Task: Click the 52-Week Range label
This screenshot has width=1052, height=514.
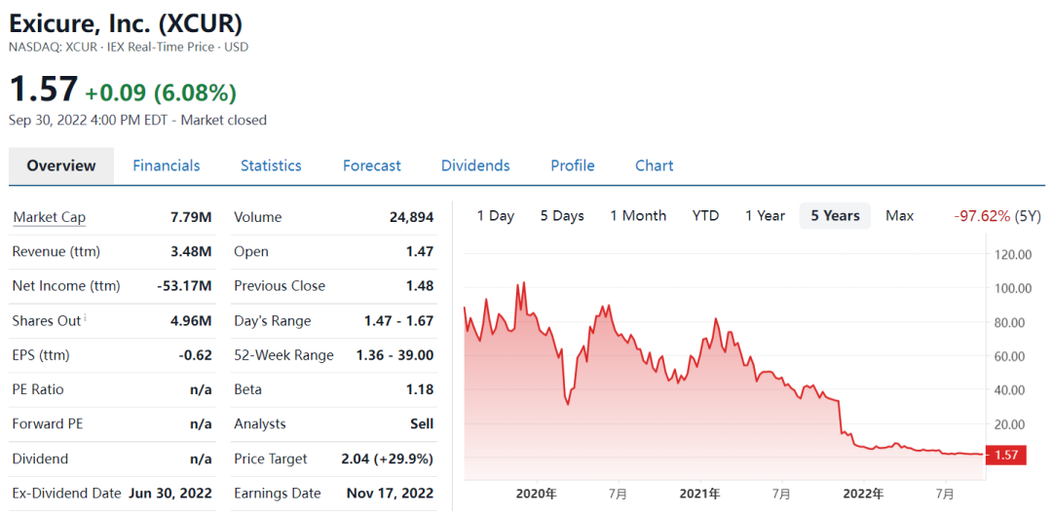Action: 283,355
